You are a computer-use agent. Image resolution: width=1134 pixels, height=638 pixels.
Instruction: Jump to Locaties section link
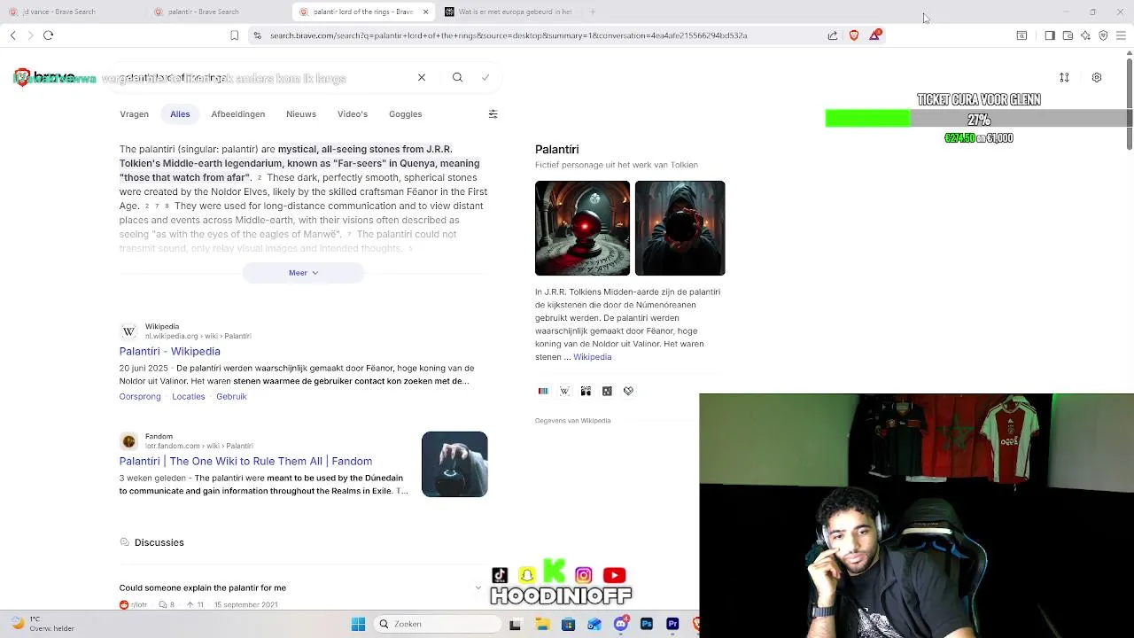[188, 397]
